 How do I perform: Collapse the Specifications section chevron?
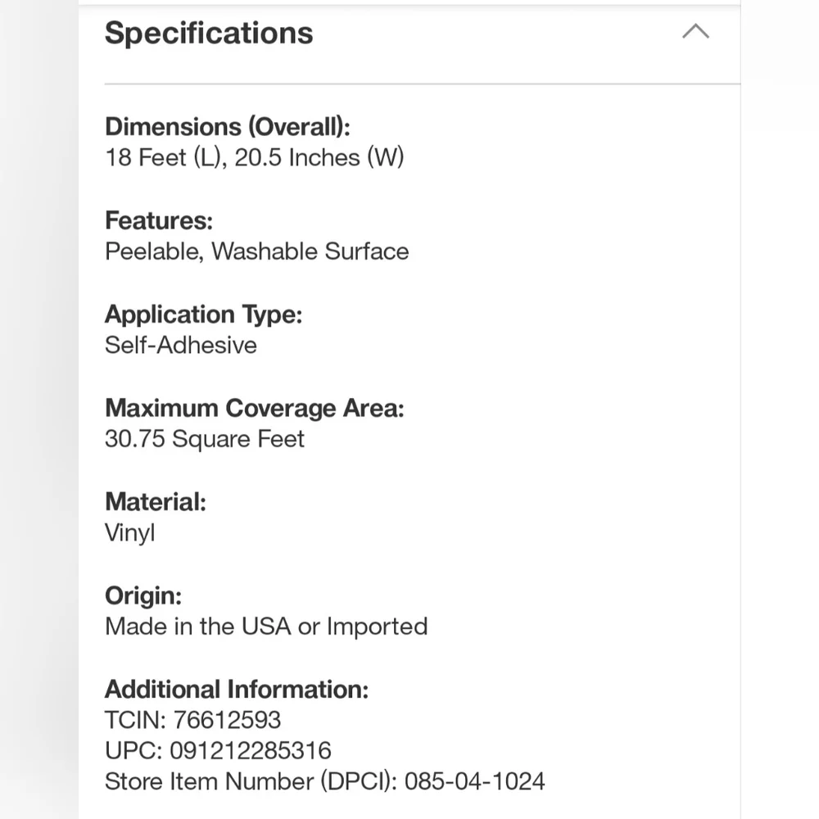(695, 32)
